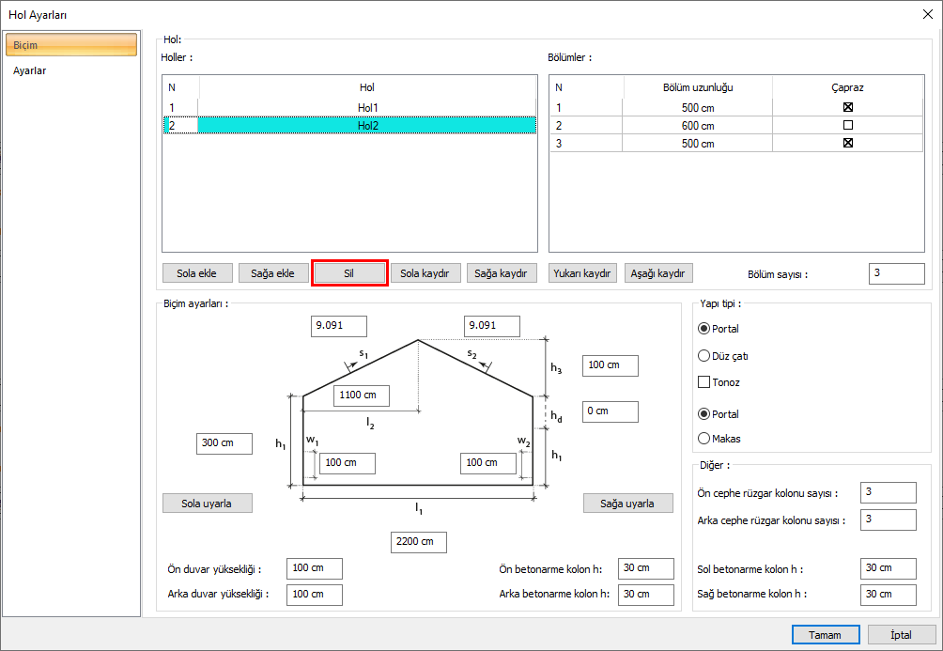Screen dimensions: 943x651
Task: Select the Biçim tab in sidebar
Action: pyautogui.click(x=71, y=45)
